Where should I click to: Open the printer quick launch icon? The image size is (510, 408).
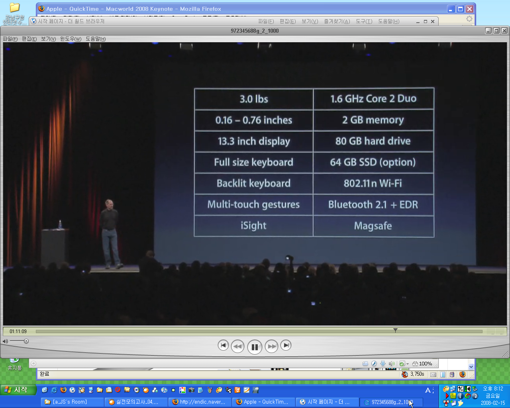[109, 390]
